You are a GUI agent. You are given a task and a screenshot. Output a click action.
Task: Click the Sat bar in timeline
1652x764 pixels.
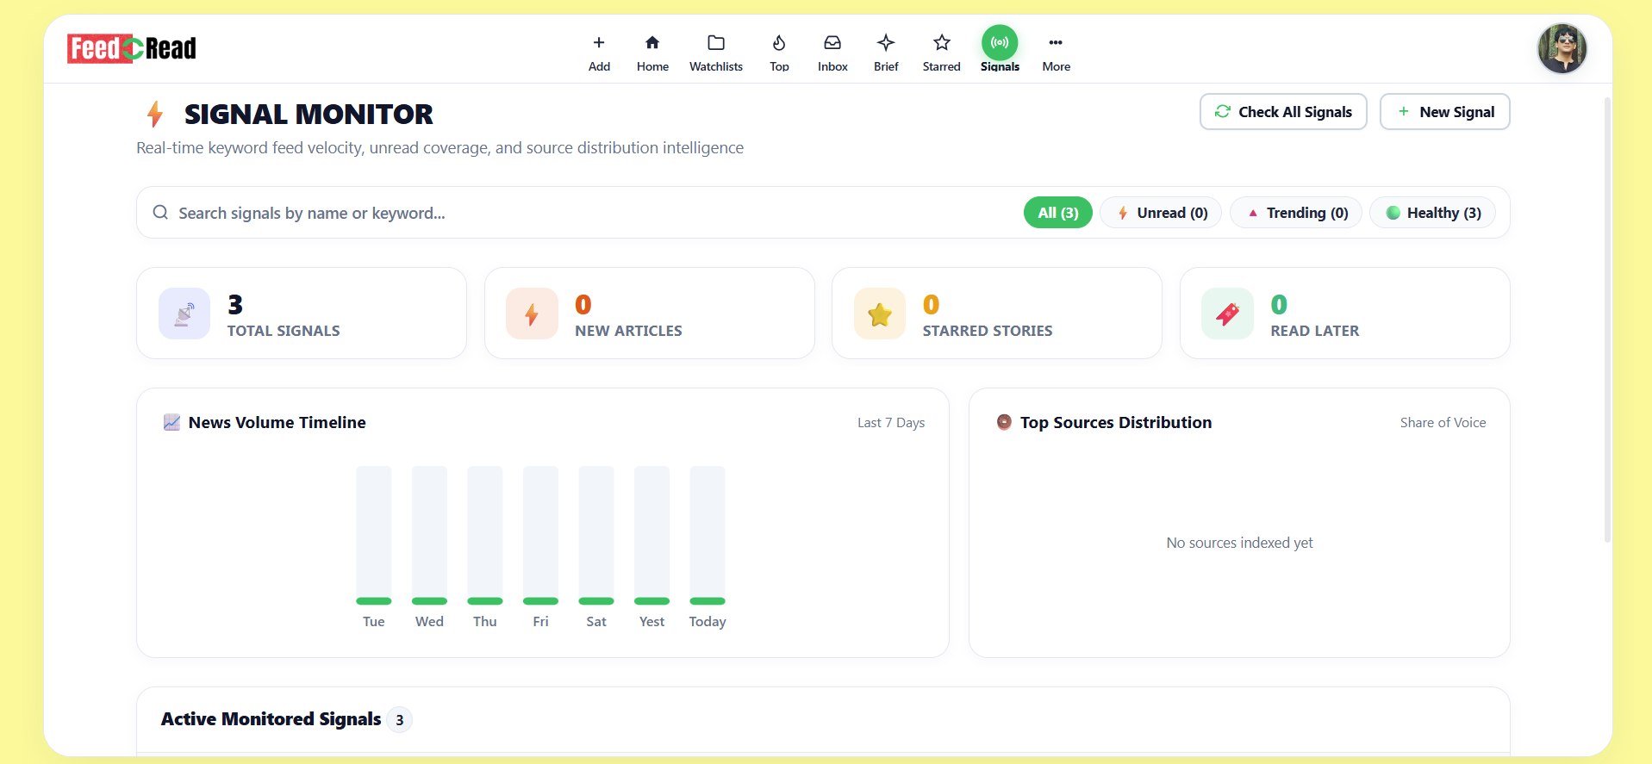point(596,535)
